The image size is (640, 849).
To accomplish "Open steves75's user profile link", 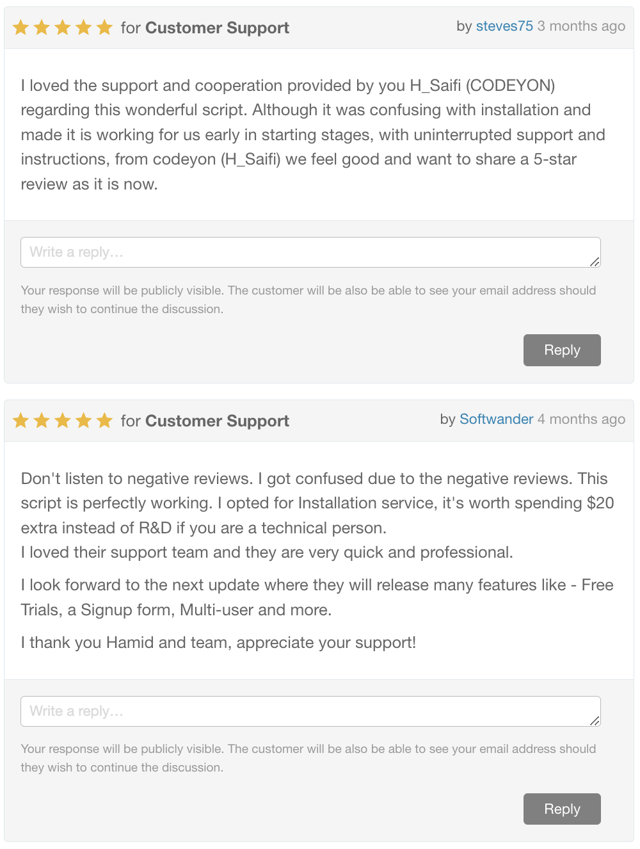I will [x=504, y=26].
